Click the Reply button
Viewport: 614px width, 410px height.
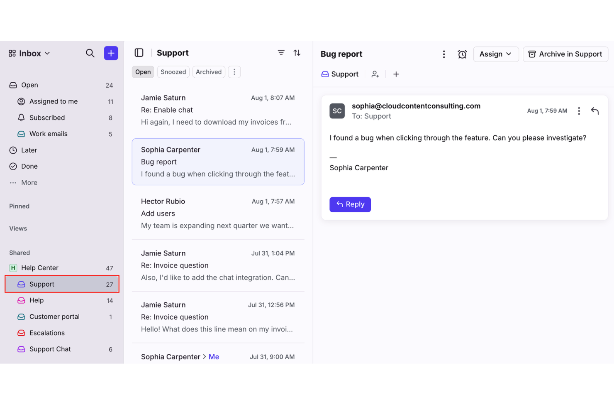[350, 204]
